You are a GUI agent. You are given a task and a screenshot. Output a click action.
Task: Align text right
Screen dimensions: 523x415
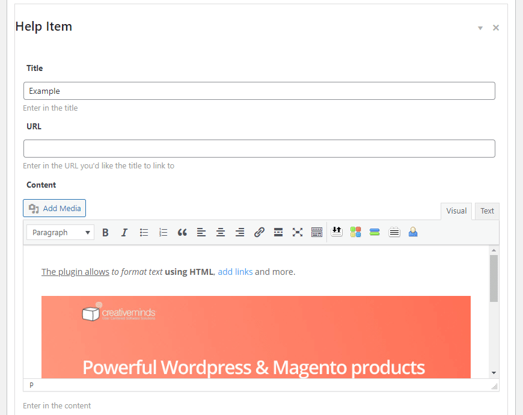pyautogui.click(x=240, y=232)
